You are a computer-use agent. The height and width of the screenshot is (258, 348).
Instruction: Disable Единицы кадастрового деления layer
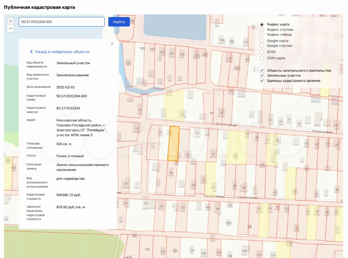(x=262, y=81)
